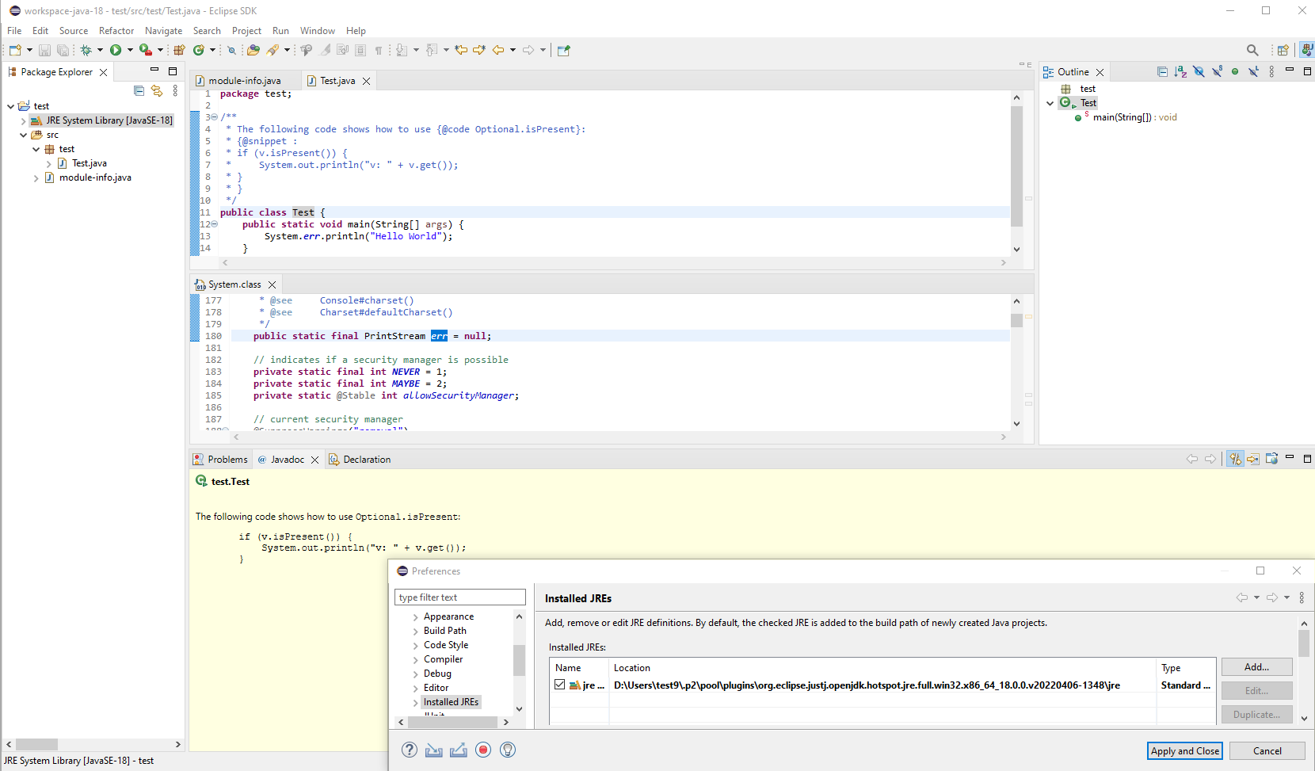Toggle Hide Static Members in Outline

(x=1217, y=71)
